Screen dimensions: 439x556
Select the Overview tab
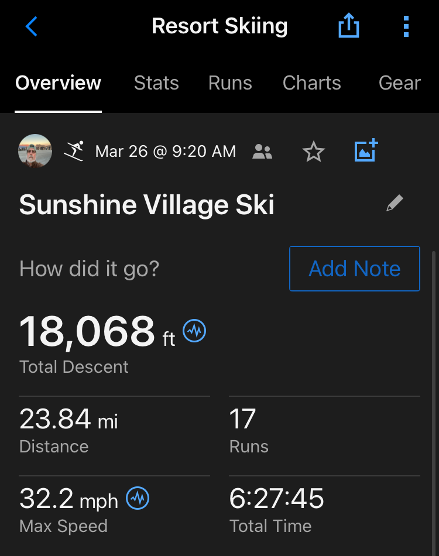58,83
